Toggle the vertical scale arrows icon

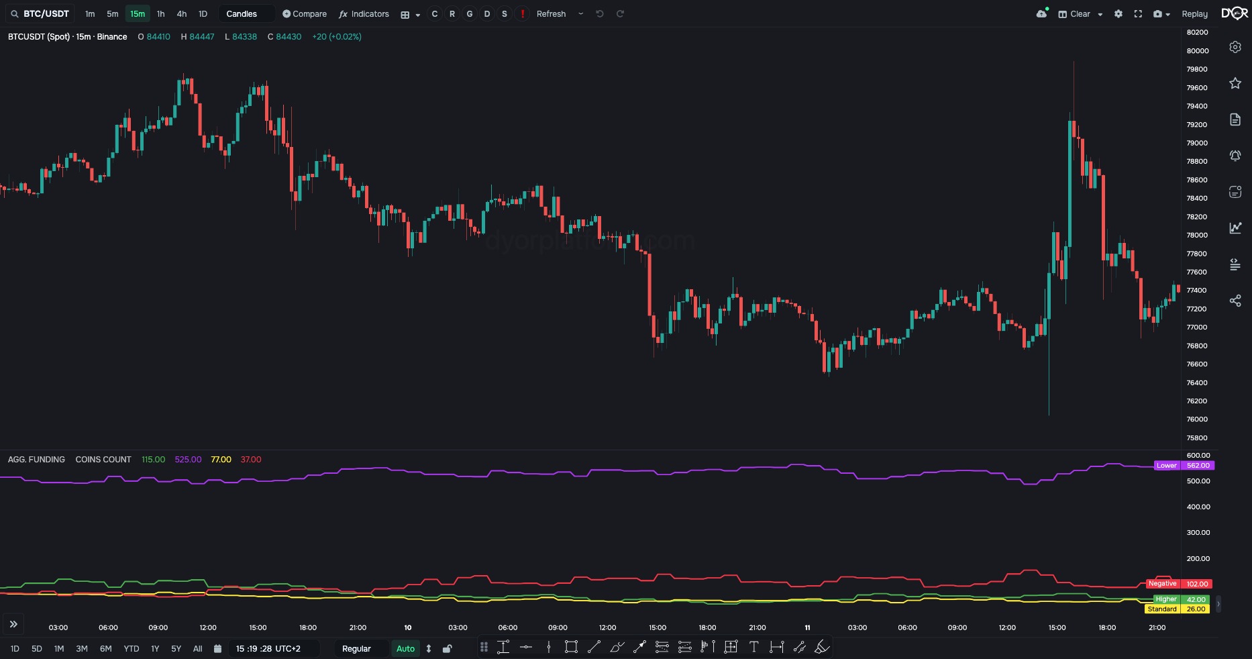point(429,648)
